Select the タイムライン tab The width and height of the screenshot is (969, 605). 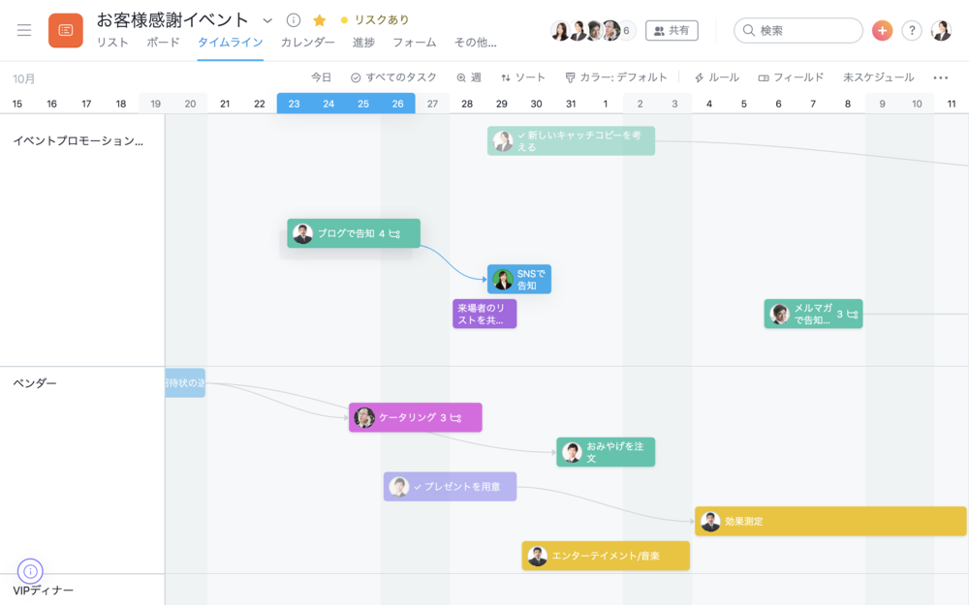pos(230,43)
